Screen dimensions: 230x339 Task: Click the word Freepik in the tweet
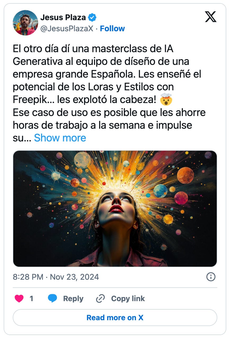[x=29, y=100]
